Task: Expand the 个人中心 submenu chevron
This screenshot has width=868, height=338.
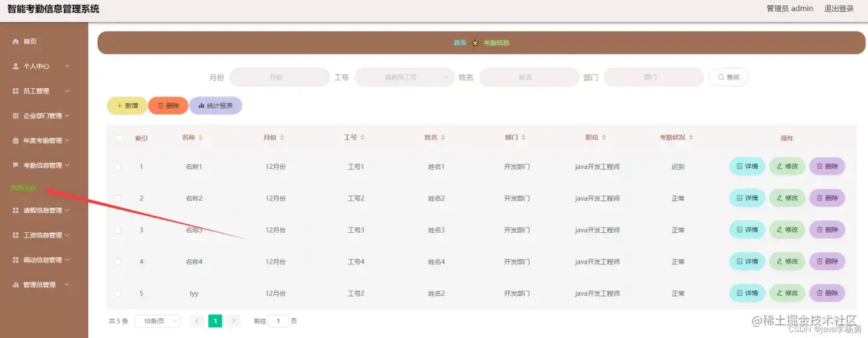Action: [x=67, y=66]
